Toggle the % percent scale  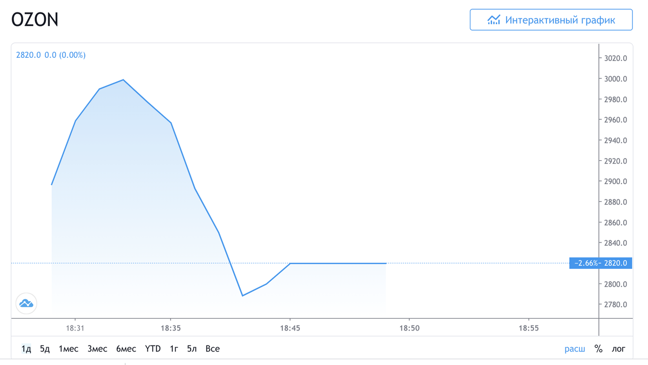pos(598,349)
